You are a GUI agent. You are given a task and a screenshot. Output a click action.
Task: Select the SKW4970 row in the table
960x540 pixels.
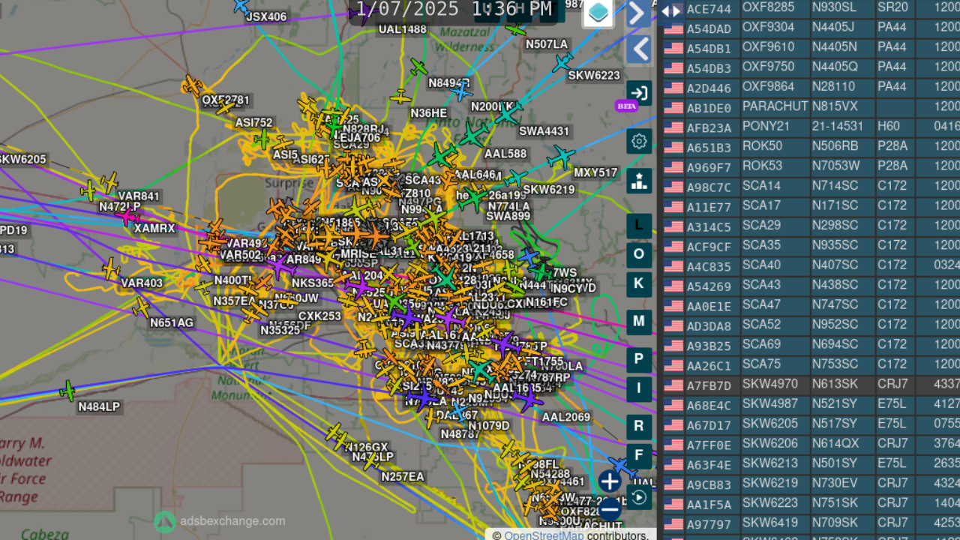(x=810, y=385)
